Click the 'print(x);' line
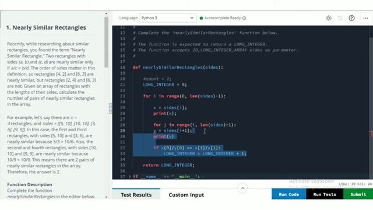The width and height of the screenshot is (373, 210). coord(165,113)
